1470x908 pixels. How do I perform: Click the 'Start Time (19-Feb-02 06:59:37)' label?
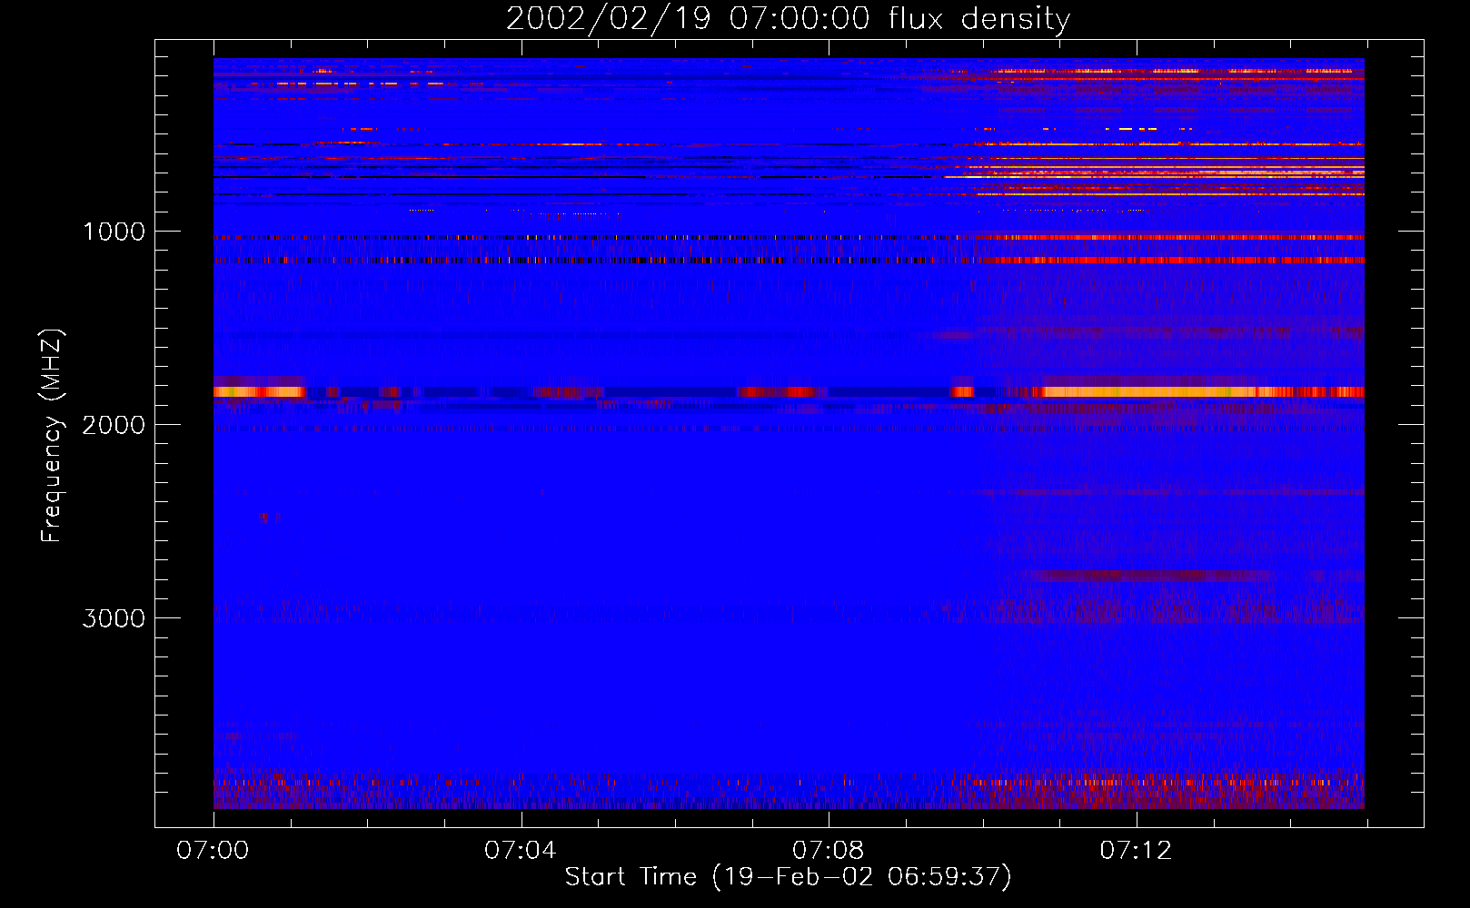(788, 877)
